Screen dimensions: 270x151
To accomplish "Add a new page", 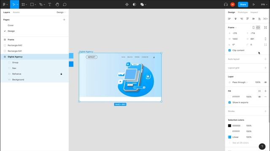I will (64, 20).
